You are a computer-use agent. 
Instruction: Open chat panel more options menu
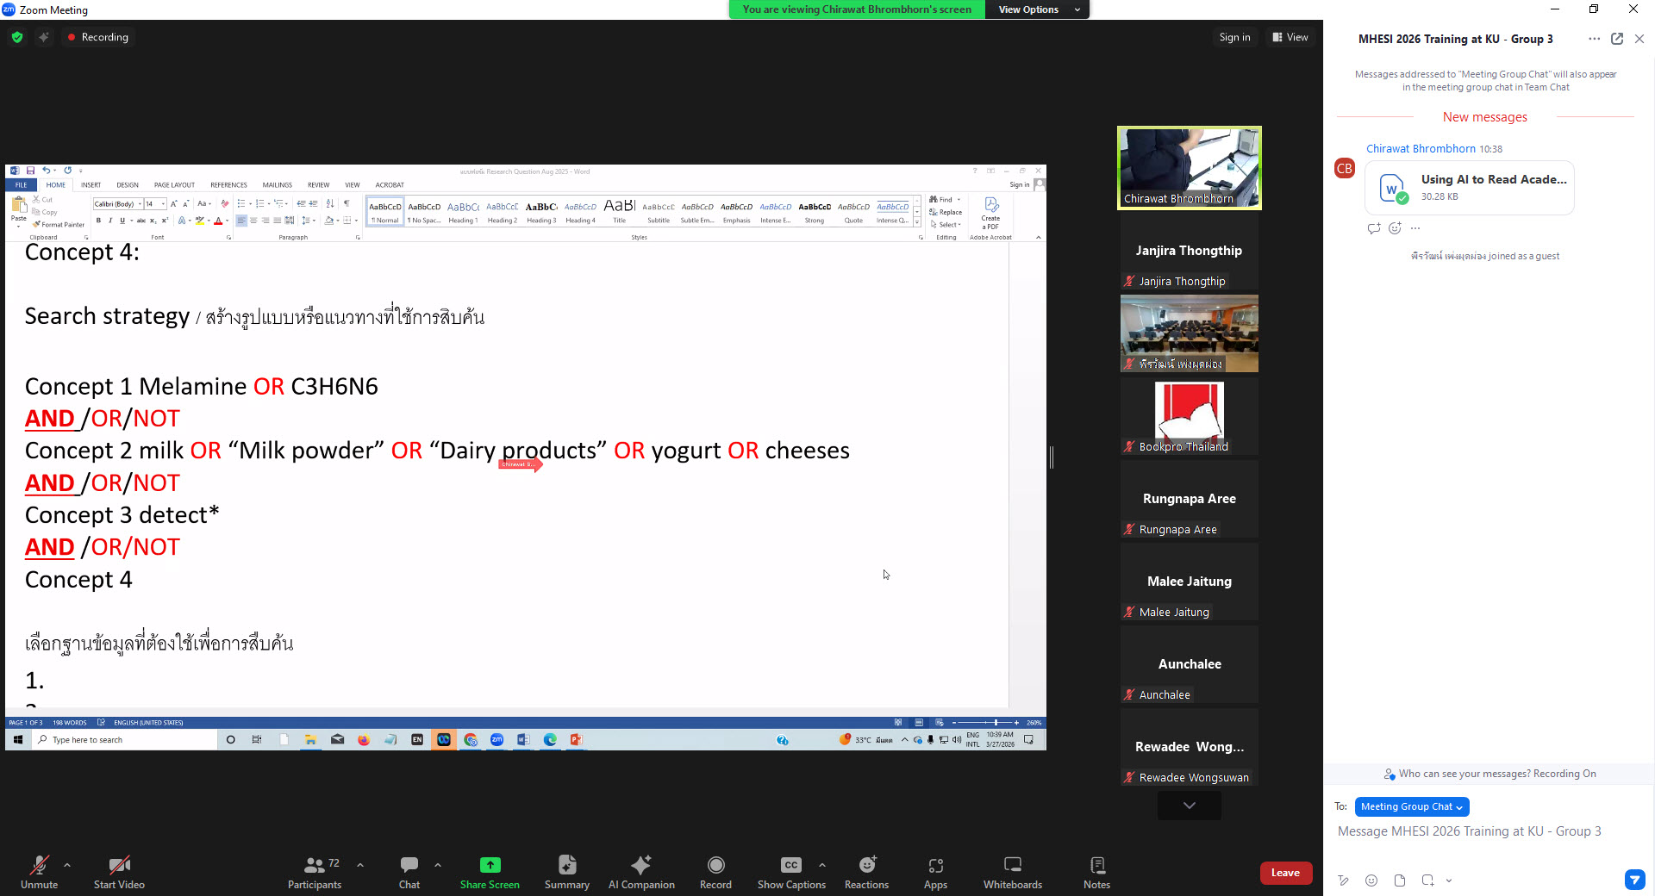1594,39
